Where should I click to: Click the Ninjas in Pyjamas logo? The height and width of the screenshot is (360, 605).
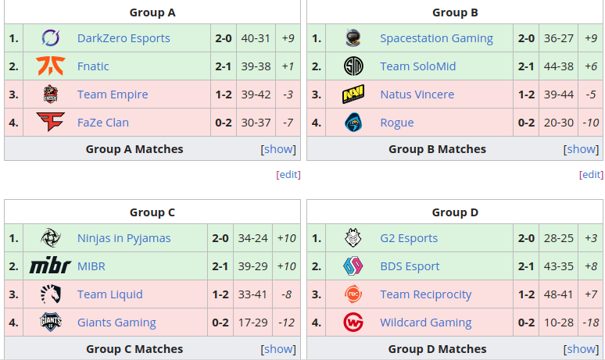(x=50, y=238)
